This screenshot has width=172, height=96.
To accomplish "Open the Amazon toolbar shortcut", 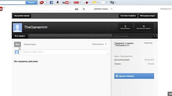I will 58,2.
